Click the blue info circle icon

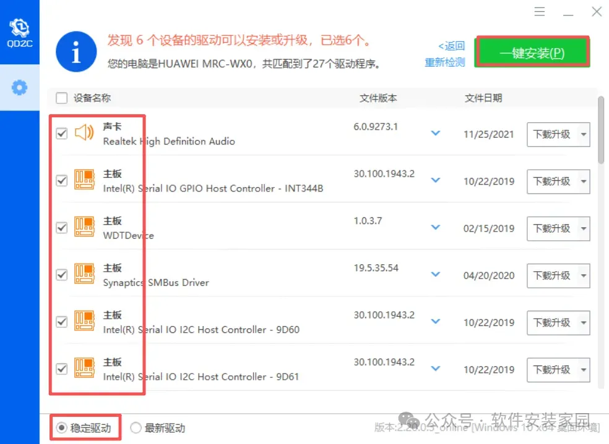[x=76, y=52]
